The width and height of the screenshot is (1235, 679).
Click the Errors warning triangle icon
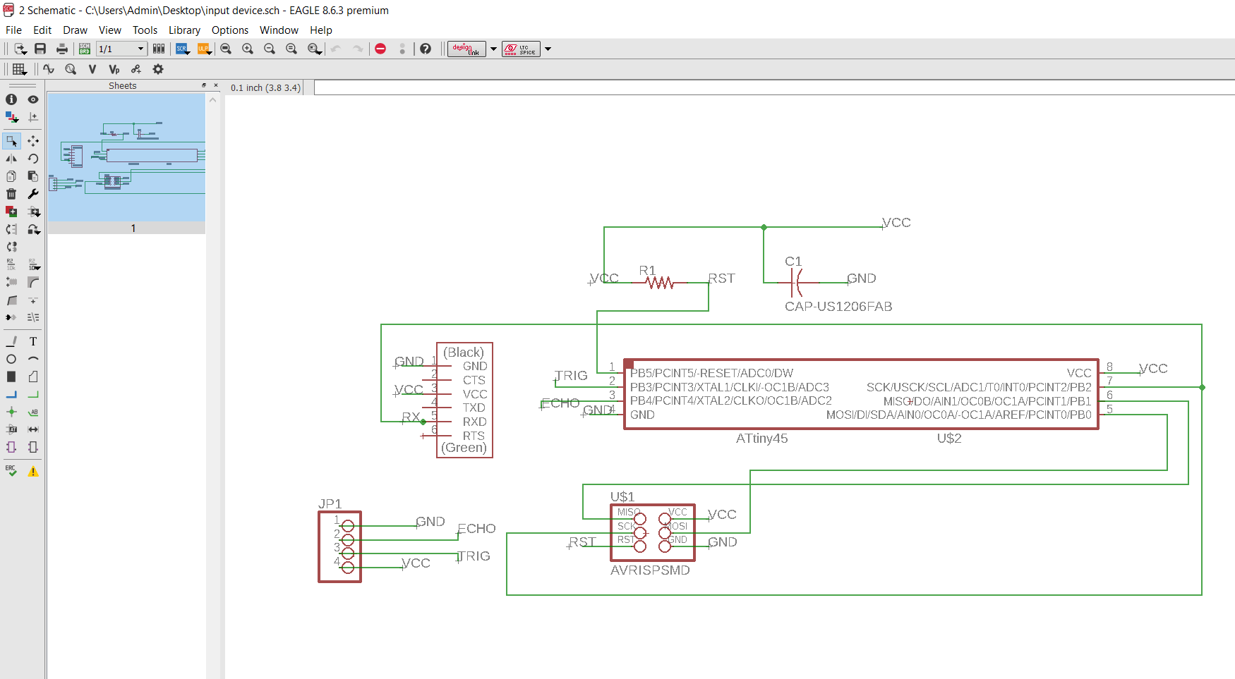click(33, 471)
